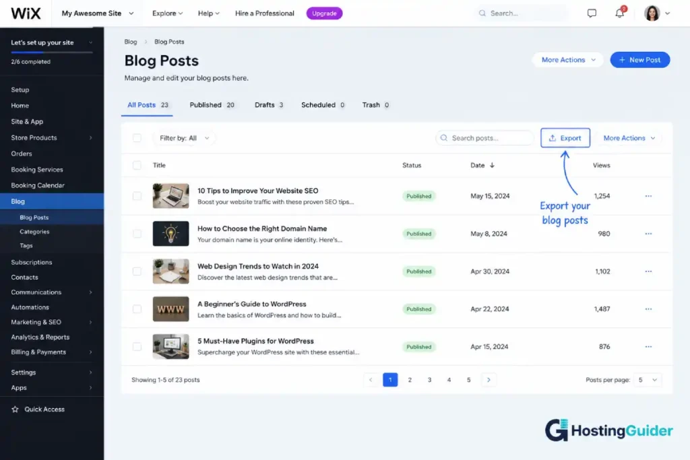The image size is (690, 460).
Task: Select the Web Design Trends post checkbox
Action: tap(137, 271)
